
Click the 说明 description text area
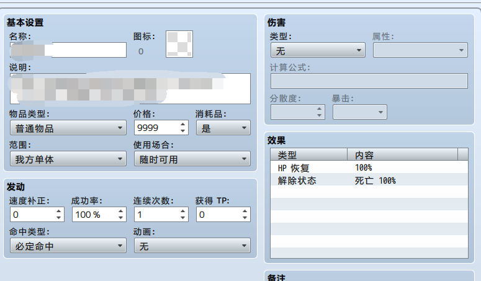[x=130, y=89]
